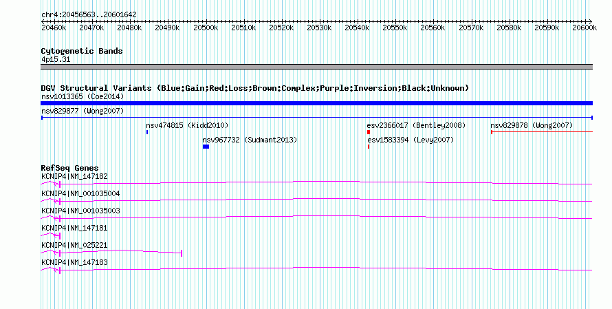This screenshot has width=612, height=309.
Task: Select the thin blue nsv829877 variant line
Action: click(316, 118)
